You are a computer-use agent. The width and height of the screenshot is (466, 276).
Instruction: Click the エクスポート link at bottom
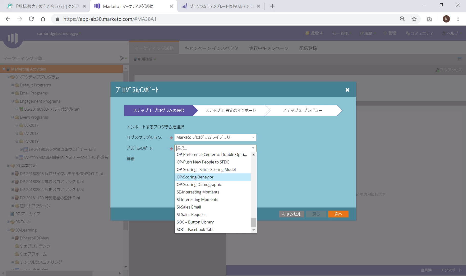tap(451, 270)
